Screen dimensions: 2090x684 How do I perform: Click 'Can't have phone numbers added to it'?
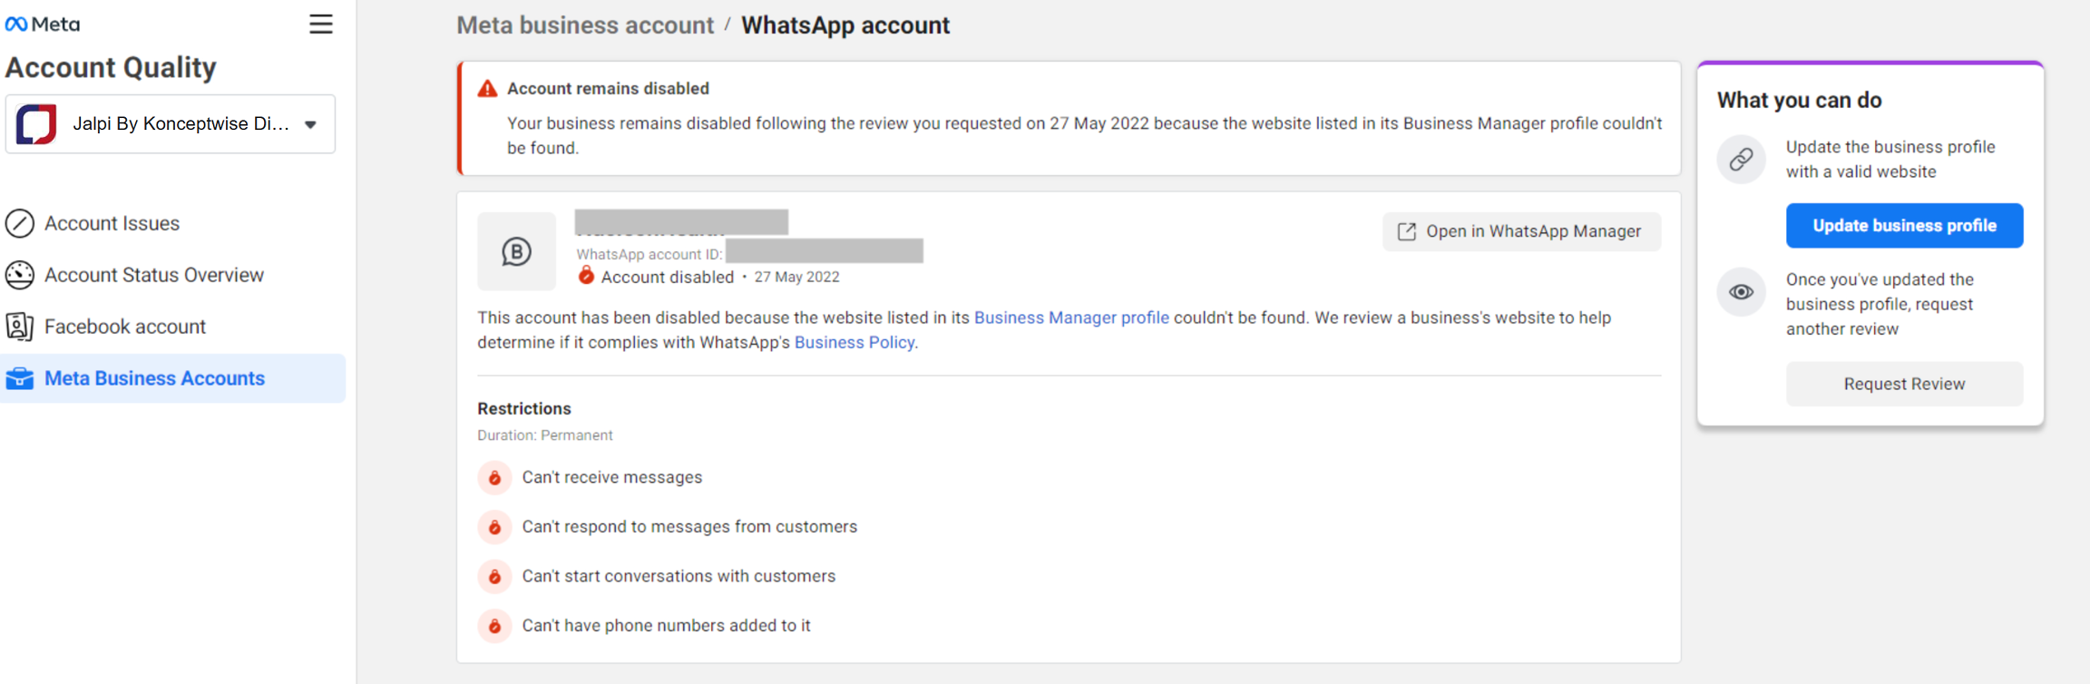pyautogui.click(x=667, y=626)
